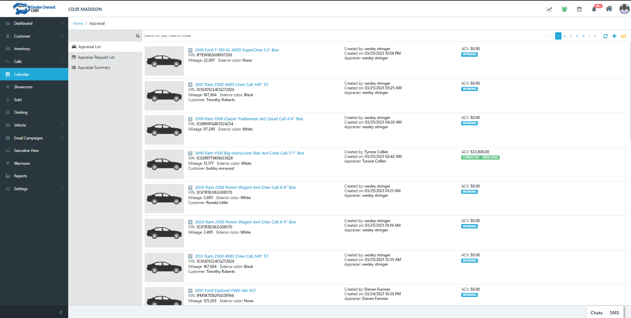Add a new appraisal with plus icon
This screenshot has width=631, height=318.
tap(614, 36)
